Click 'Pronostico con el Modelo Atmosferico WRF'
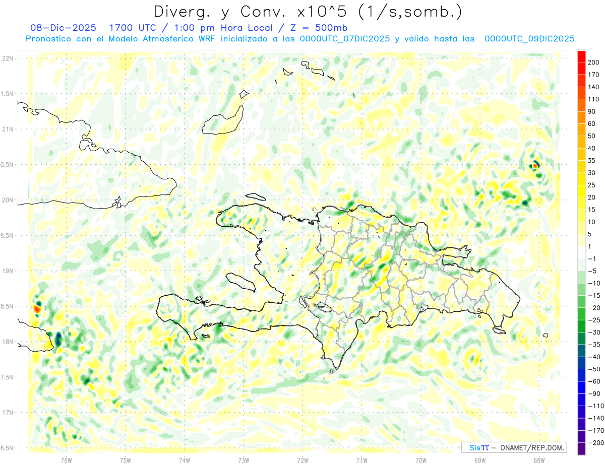 coord(122,39)
